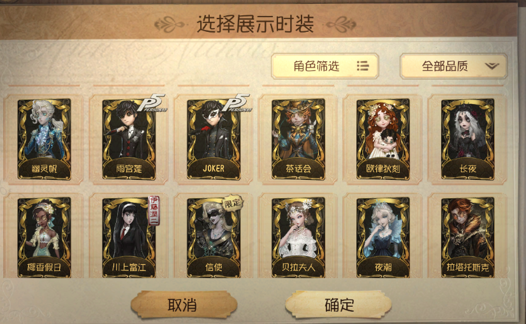Viewport: 526px width, 324px height.
Task: Select the JOKER costume card
Action: (214, 139)
